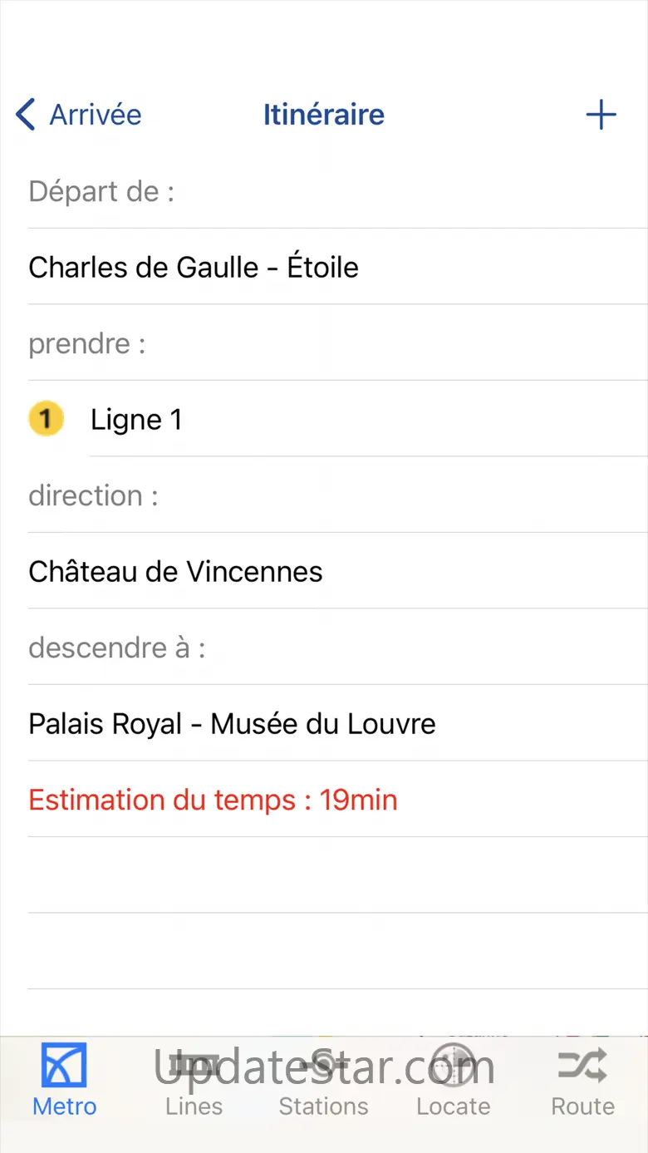This screenshot has width=648, height=1153.
Task: Tap the Lines tab icon
Action: 194,1065
